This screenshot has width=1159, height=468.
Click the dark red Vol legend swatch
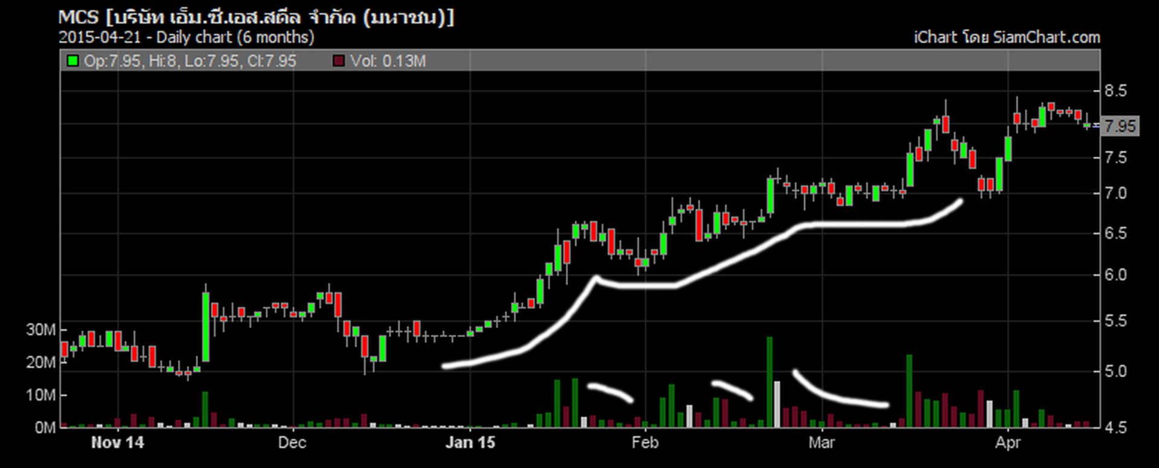pos(339,61)
